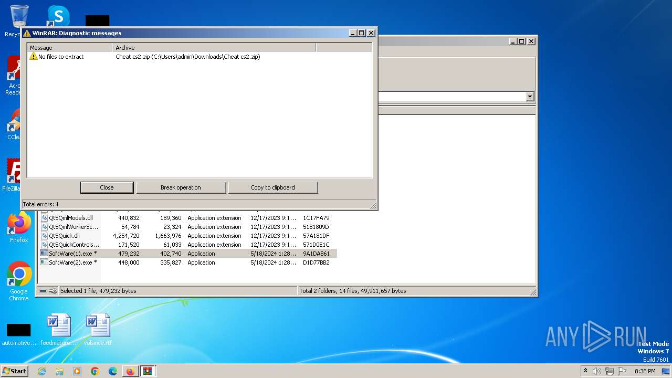Select the SoftWare(2).exe file row
The height and width of the screenshot is (378, 672).
coord(188,262)
